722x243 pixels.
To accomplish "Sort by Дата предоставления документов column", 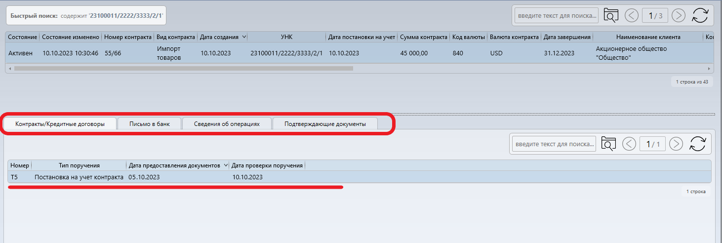I will (x=175, y=165).
